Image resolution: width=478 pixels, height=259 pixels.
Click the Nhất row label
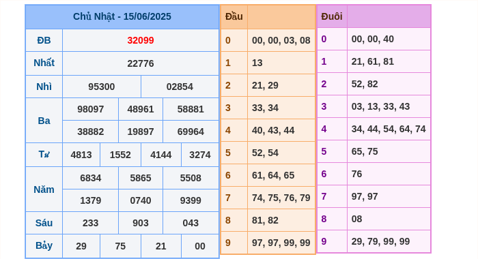44,63
